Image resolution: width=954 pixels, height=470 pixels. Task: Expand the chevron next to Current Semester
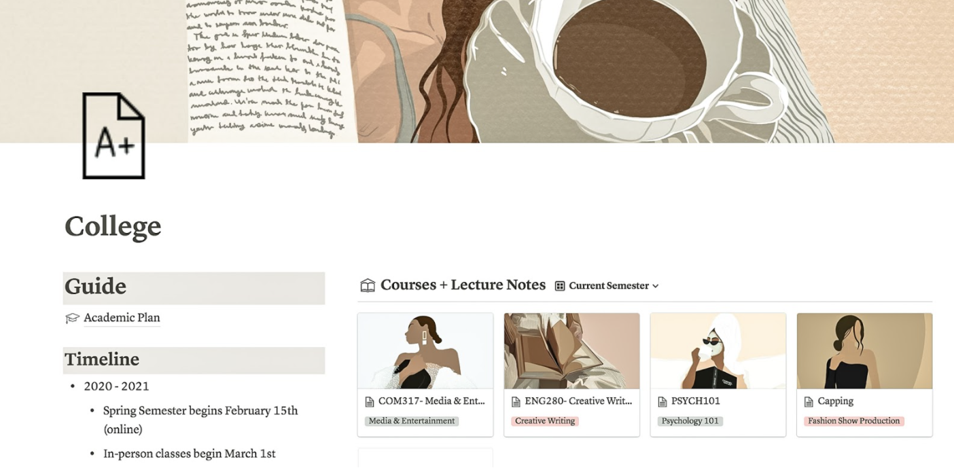(x=656, y=287)
